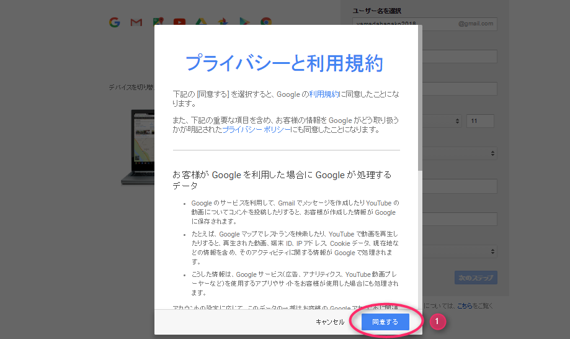The width and height of the screenshot is (570, 339).
Task: Click the プライバシーと利用規約 heading
Action: click(x=284, y=63)
